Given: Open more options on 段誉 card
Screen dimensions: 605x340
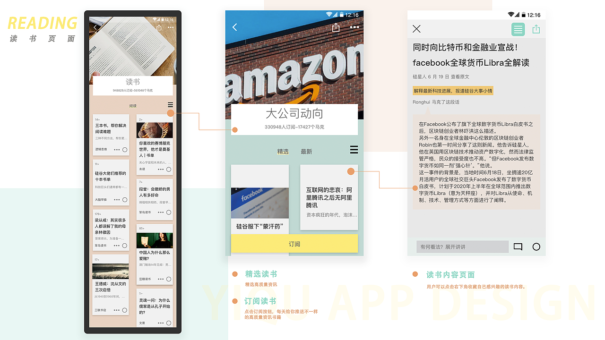Looking at the screenshot, I should 161,212.
